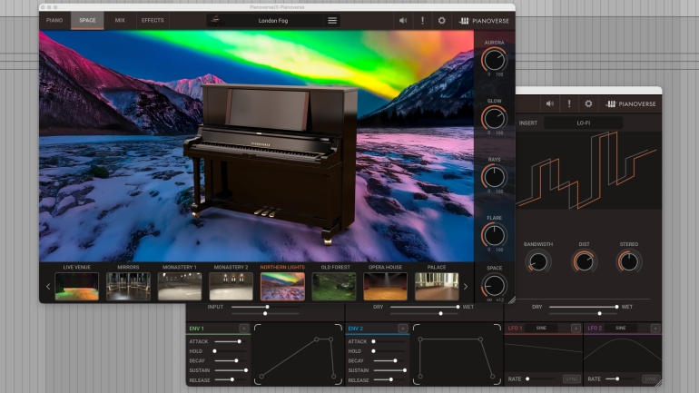Toggle the LFO 2 SYNC button
This screenshot has height=393, width=699.
(x=650, y=379)
